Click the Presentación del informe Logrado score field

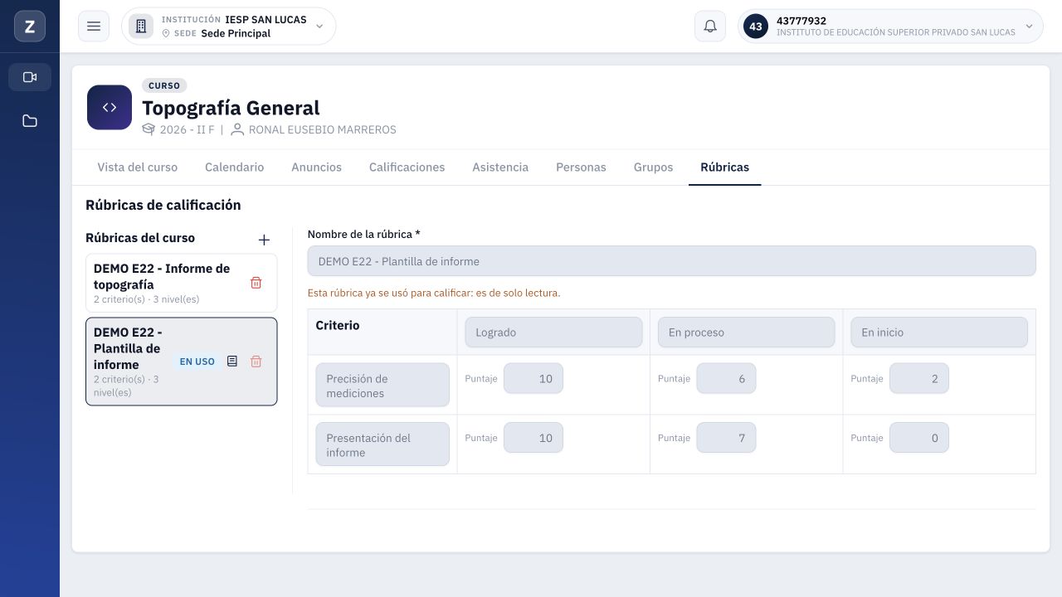[x=533, y=438]
